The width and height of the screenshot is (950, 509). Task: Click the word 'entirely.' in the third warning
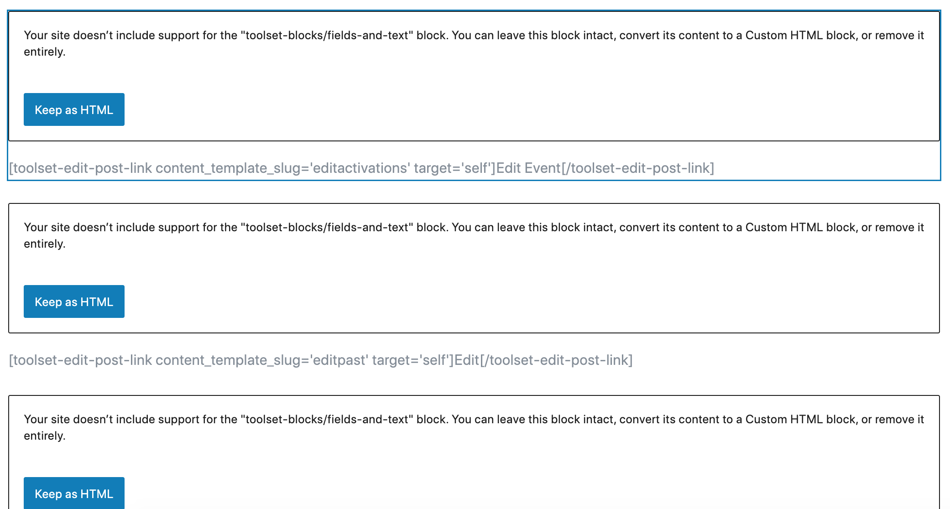point(45,436)
